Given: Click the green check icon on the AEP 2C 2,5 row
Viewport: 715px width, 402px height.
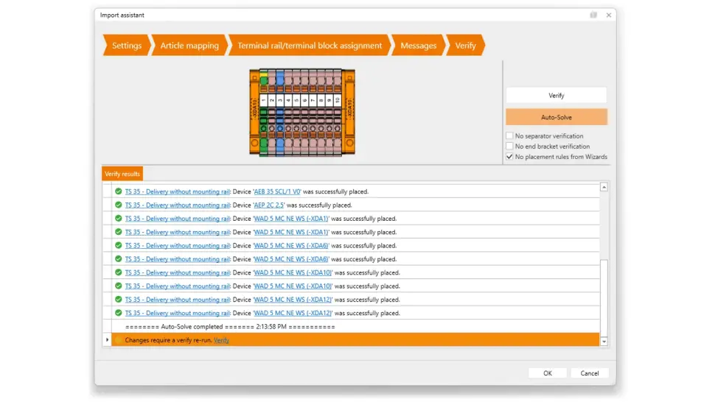Looking at the screenshot, I should pyautogui.click(x=118, y=205).
